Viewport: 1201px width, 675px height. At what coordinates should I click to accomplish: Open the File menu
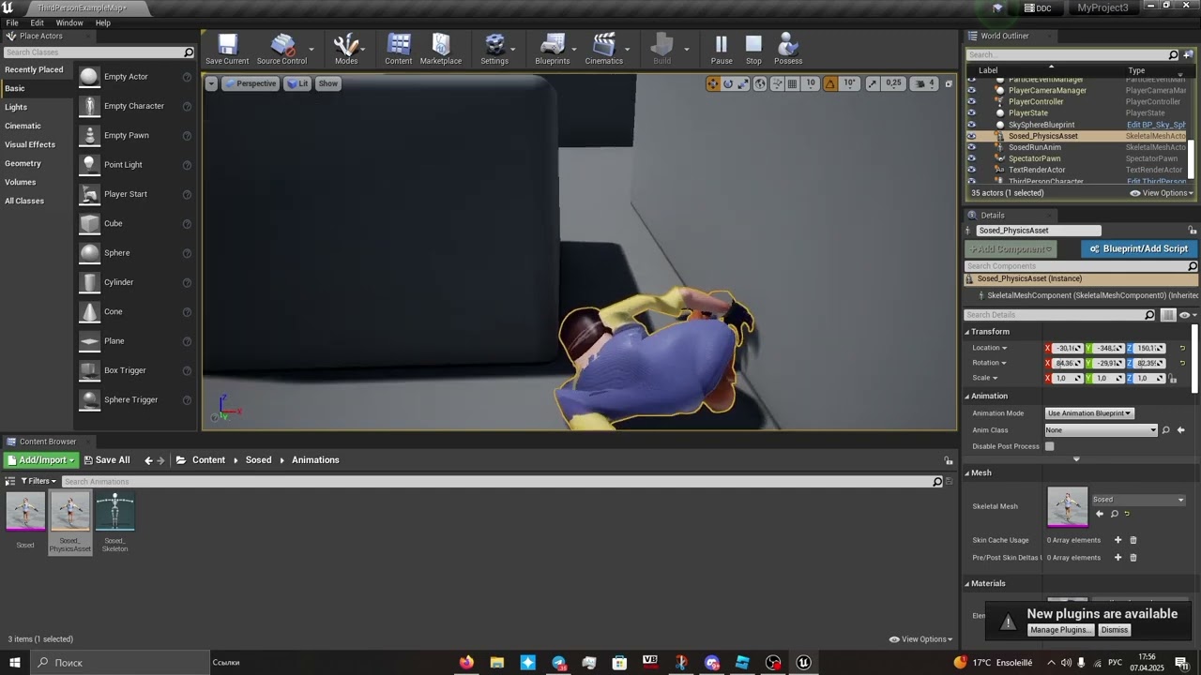tap(12, 22)
